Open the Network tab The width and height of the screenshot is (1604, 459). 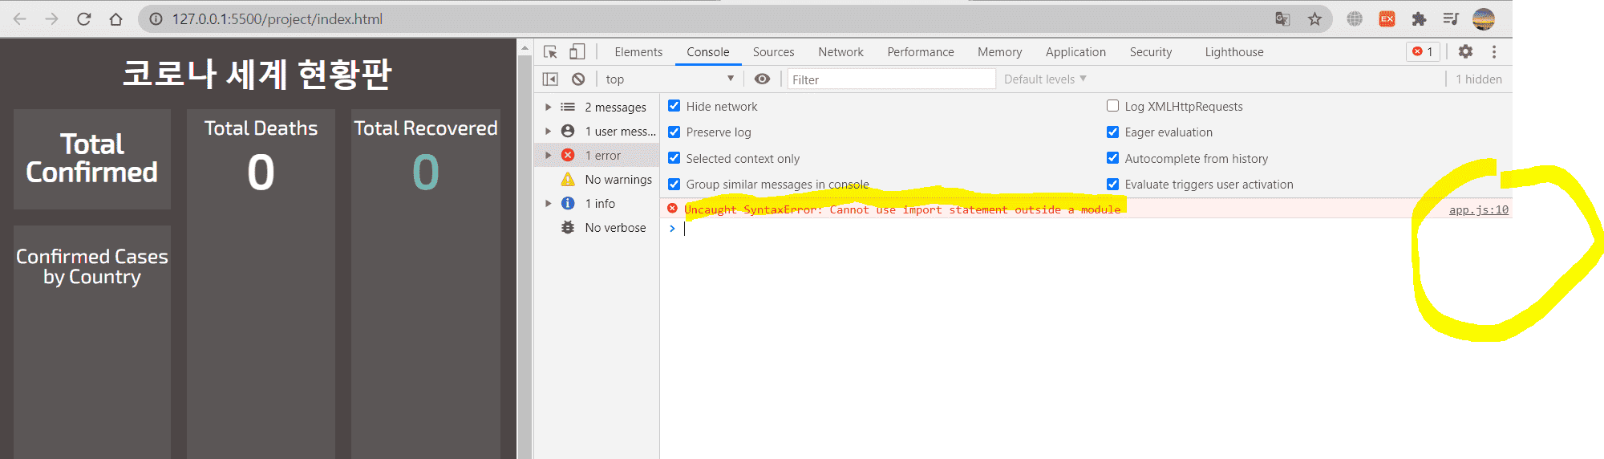840,52
